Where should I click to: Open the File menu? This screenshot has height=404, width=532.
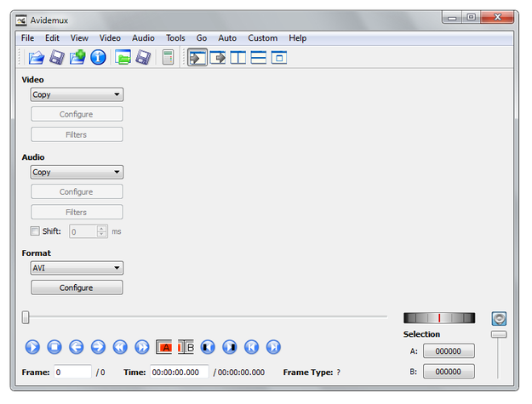(x=27, y=38)
